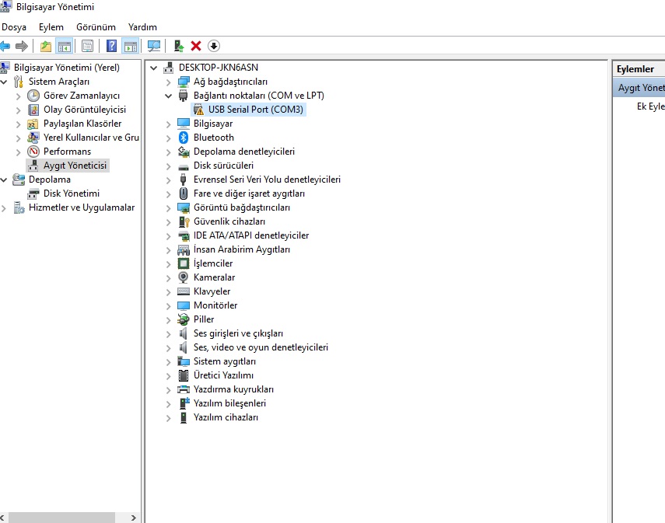Screen dimensions: 665x523
Task: Select Ses, video ve oyun denetleyicileri
Action: 261,347
